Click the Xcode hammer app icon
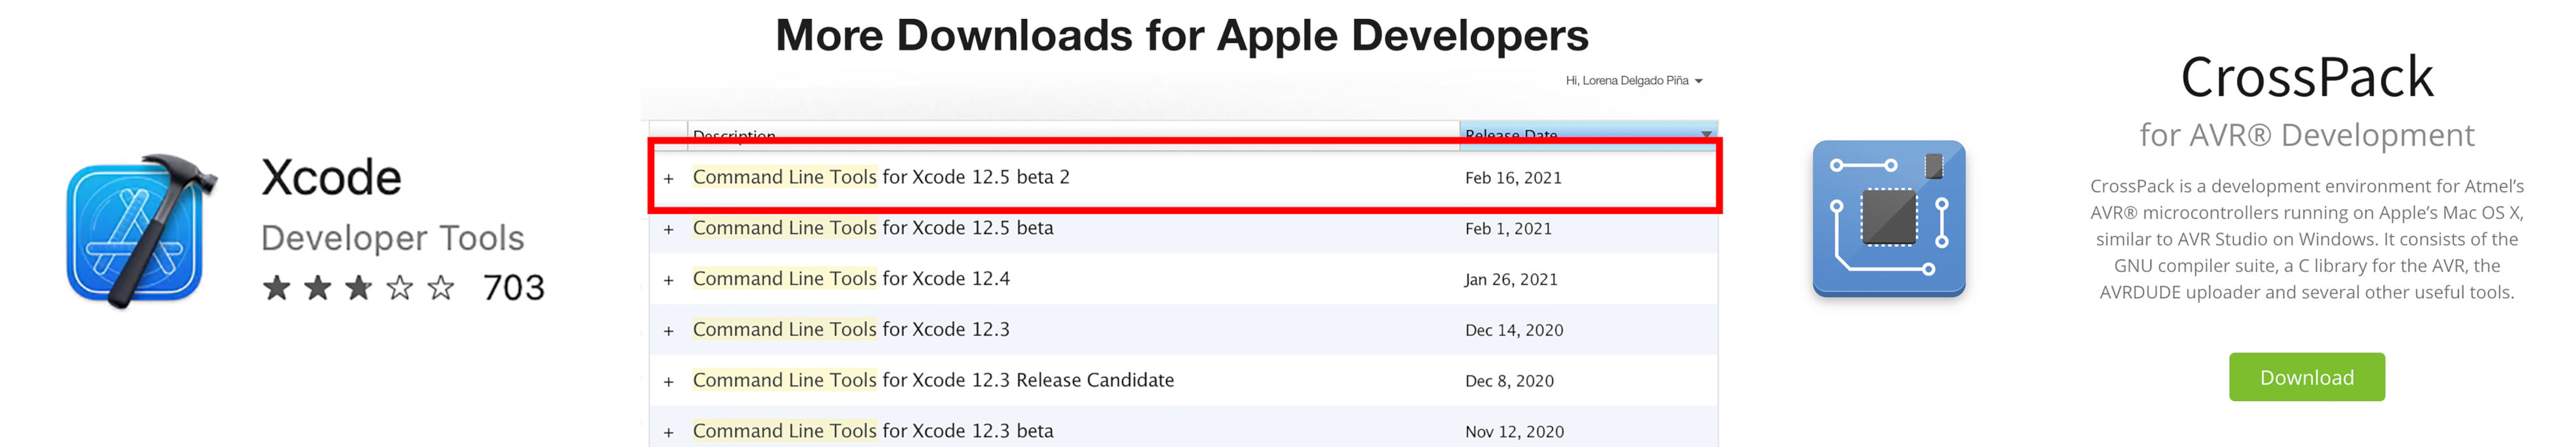This screenshot has height=447, width=2576. [x=142, y=231]
